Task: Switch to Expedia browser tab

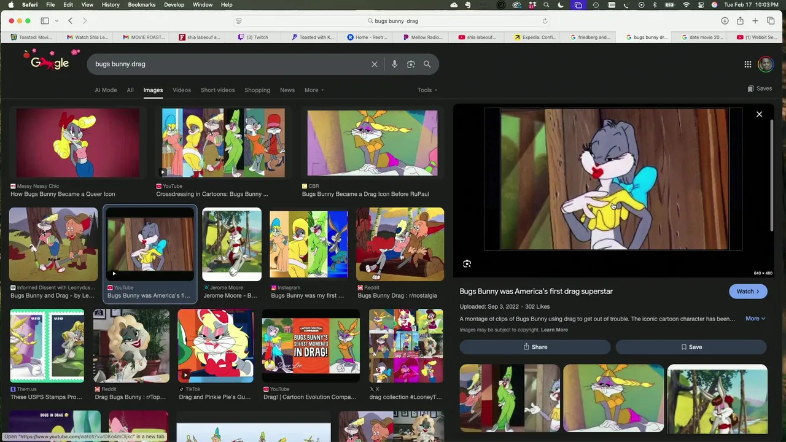Action: (535, 37)
